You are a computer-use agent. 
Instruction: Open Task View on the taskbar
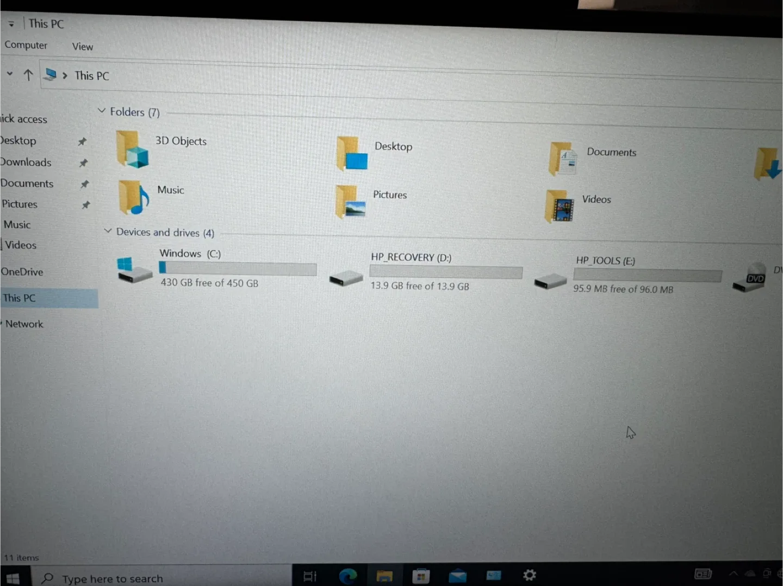point(310,575)
